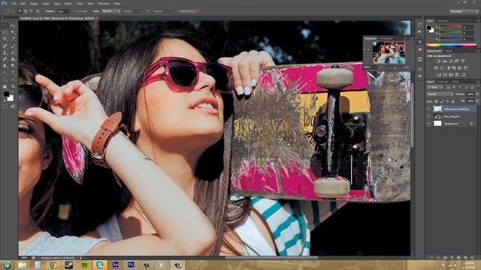Select the Zoom tool

(13, 87)
